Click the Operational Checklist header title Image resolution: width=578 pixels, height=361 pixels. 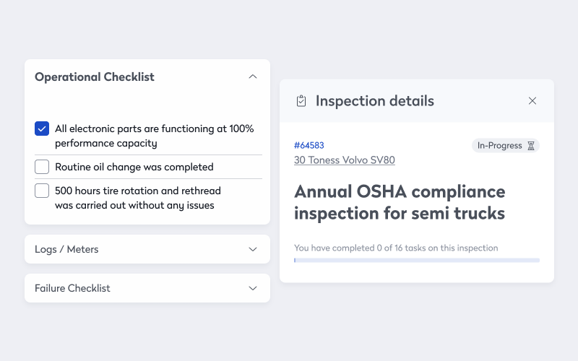click(95, 77)
